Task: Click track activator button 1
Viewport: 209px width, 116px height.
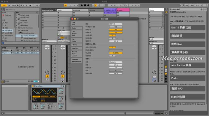Action: 47,76
